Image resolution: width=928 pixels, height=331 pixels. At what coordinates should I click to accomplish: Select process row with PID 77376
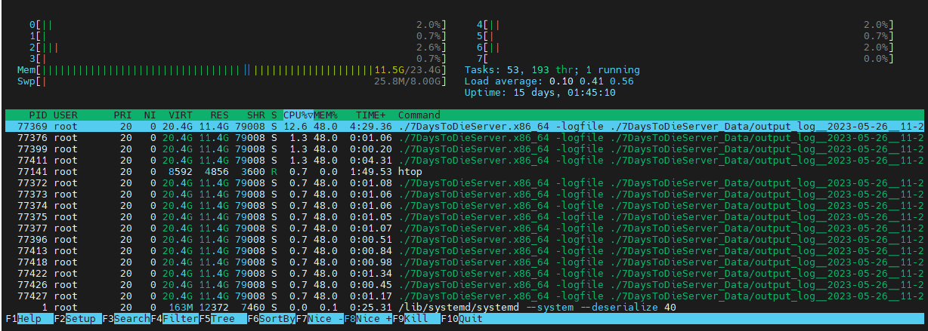[464, 137]
